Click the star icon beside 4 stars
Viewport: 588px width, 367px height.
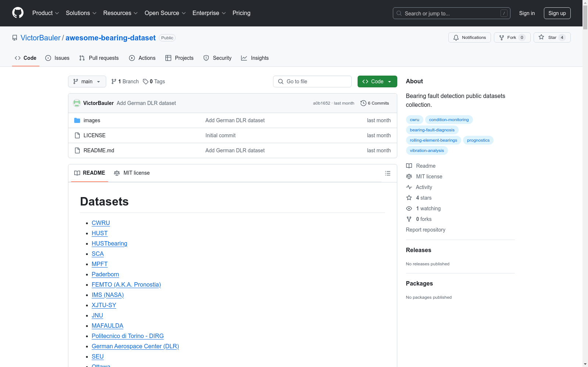(x=409, y=198)
